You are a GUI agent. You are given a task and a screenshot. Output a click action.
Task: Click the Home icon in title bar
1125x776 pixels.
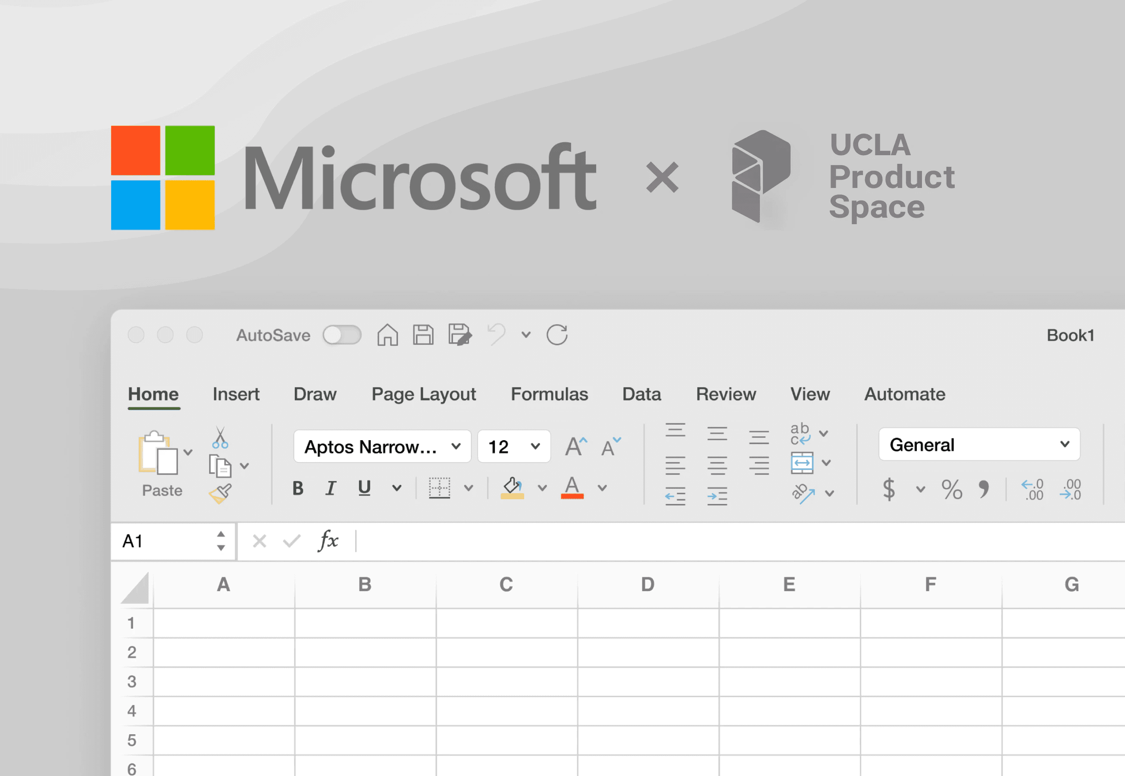(x=387, y=335)
